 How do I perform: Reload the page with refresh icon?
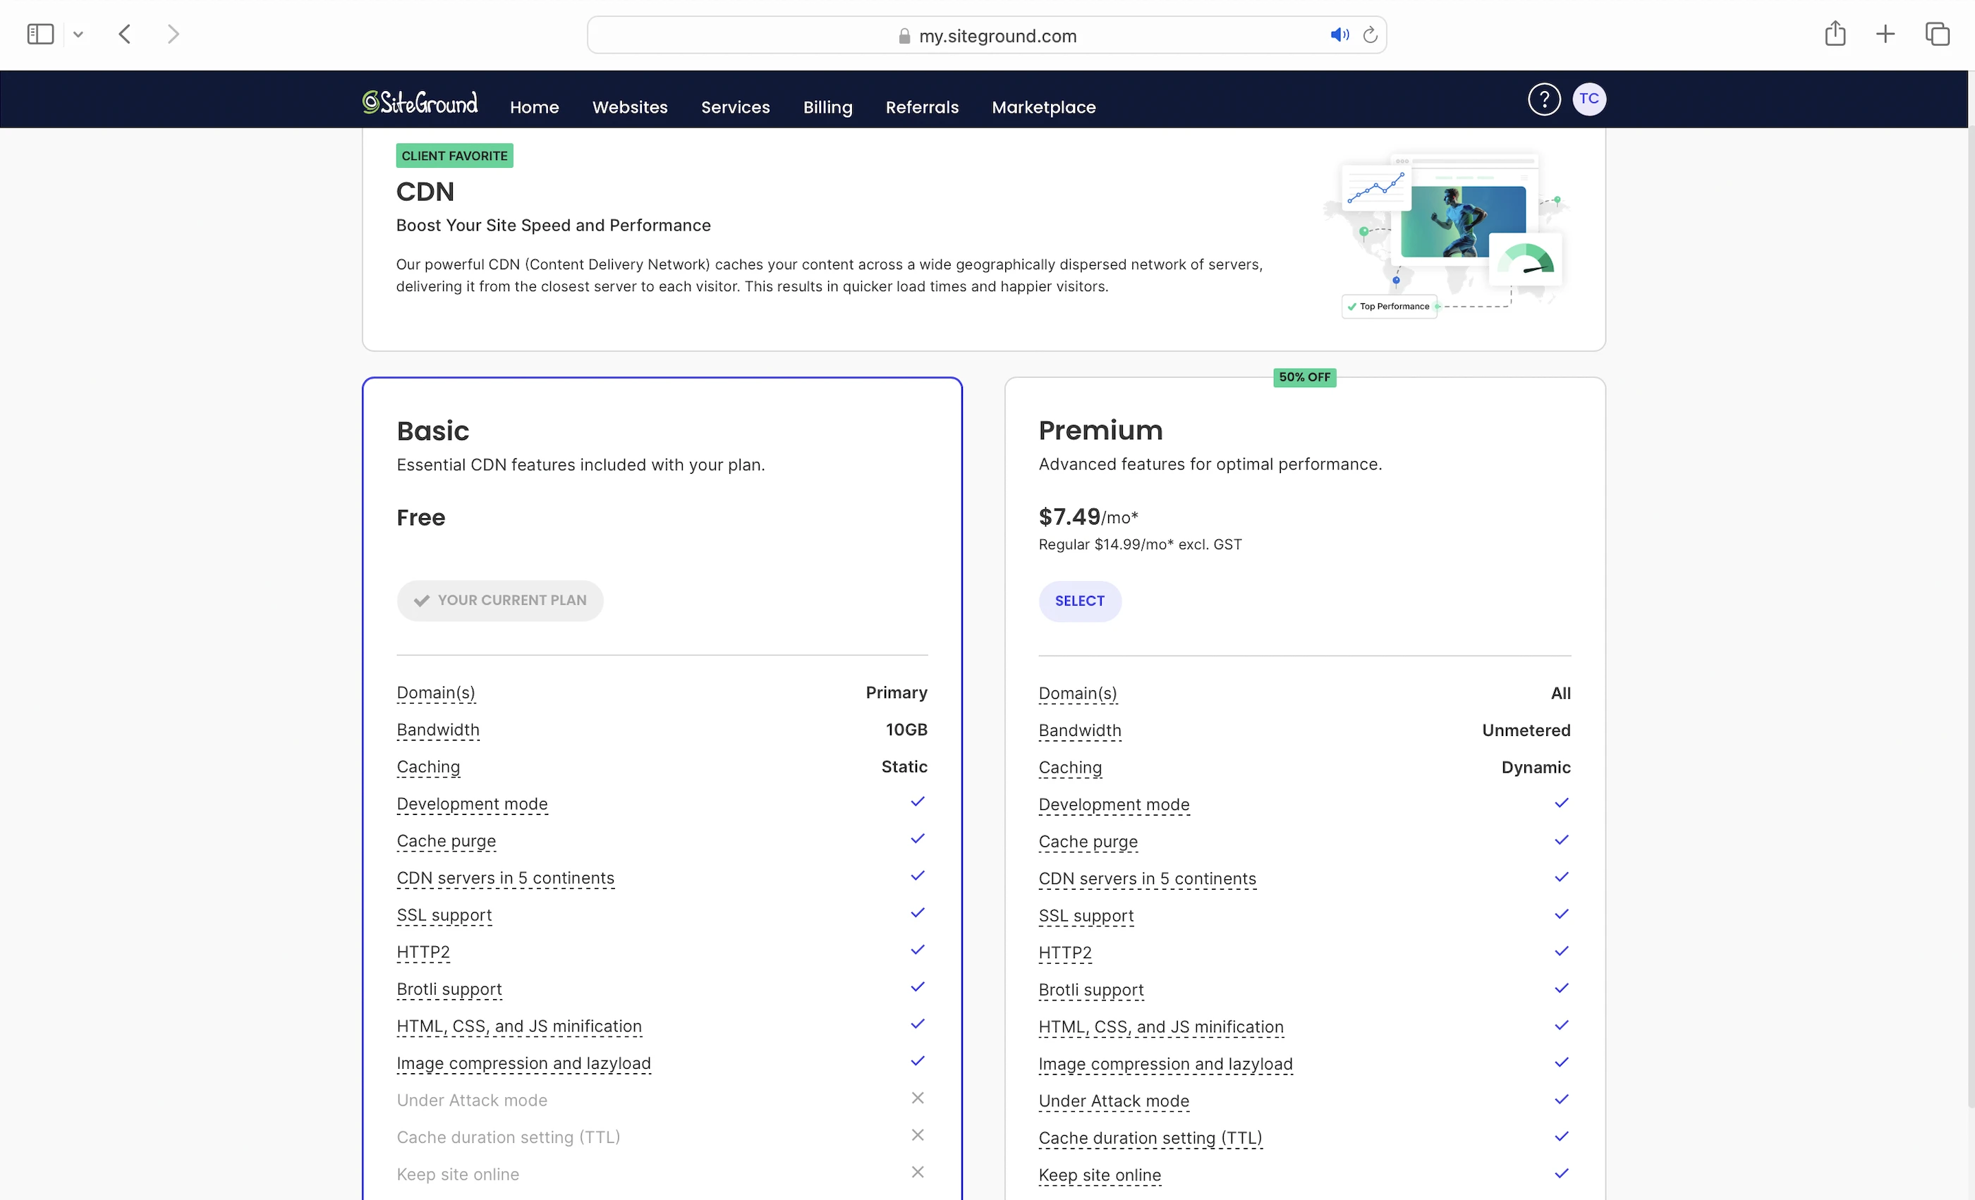click(1370, 35)
